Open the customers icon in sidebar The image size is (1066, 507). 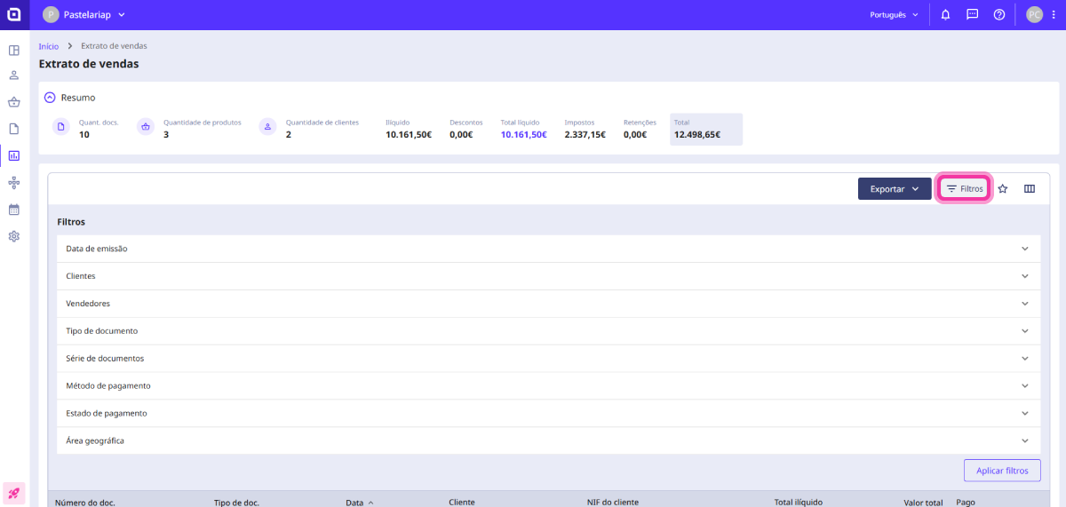pyautogui.click(x=14, y=76)
